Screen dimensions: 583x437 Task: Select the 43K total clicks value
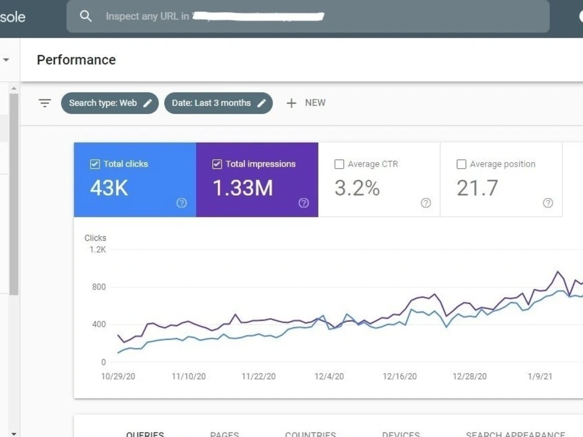pyautogui.click(x=109, y=188)
